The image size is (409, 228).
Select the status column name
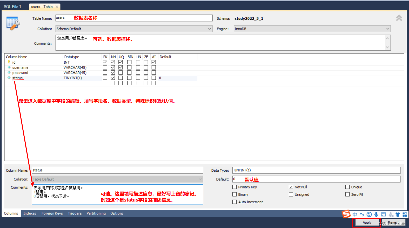pyautogui.click(x=17, y=78)
